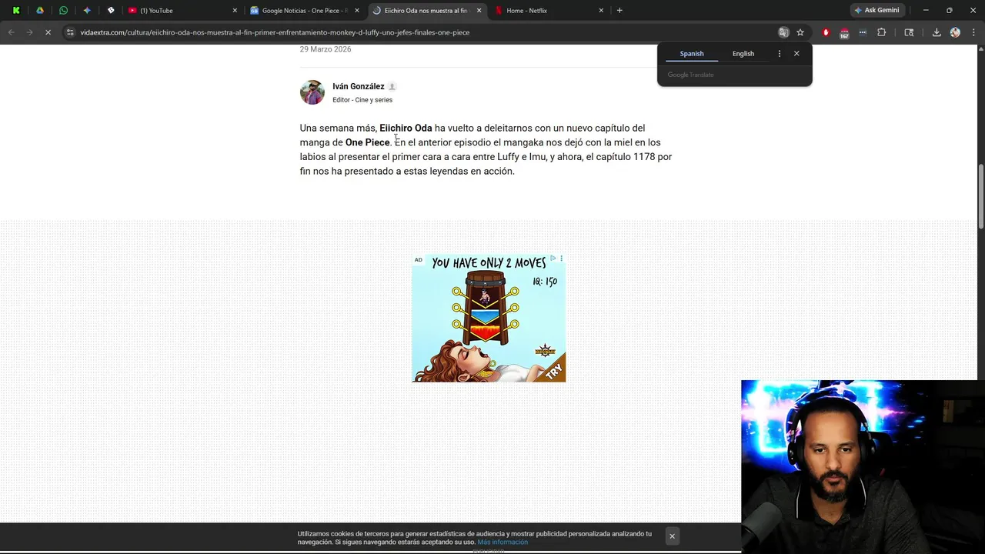Open the 'You have only 2 moves' ad
The image size is (985, 554).
pyautogui.click(x=489, y=318)
